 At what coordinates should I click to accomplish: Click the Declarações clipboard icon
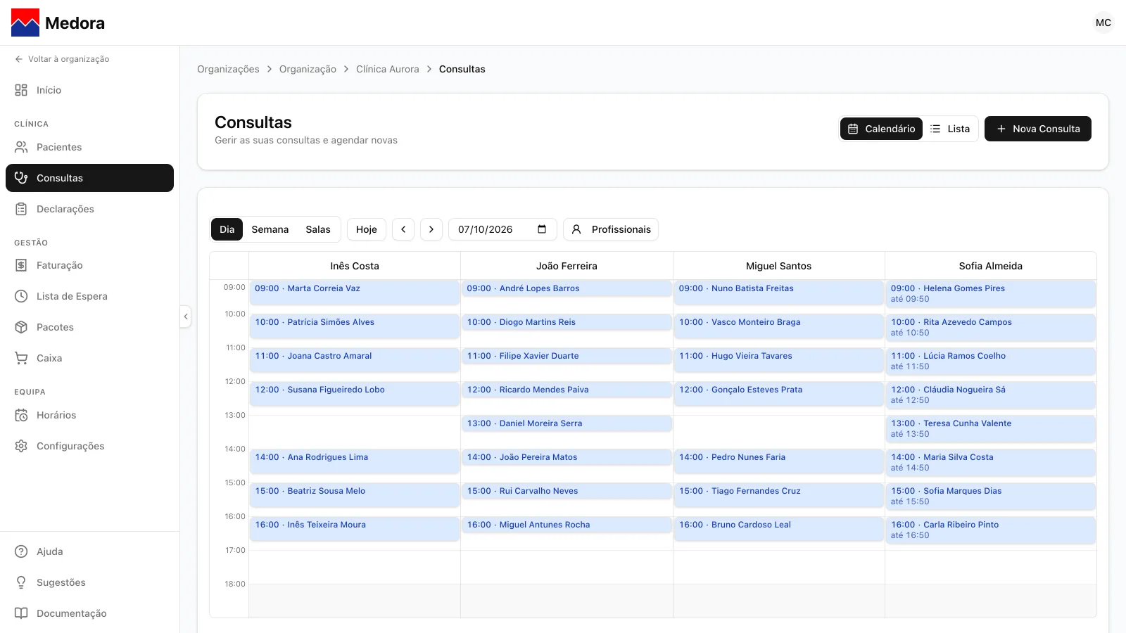[21, 209]
